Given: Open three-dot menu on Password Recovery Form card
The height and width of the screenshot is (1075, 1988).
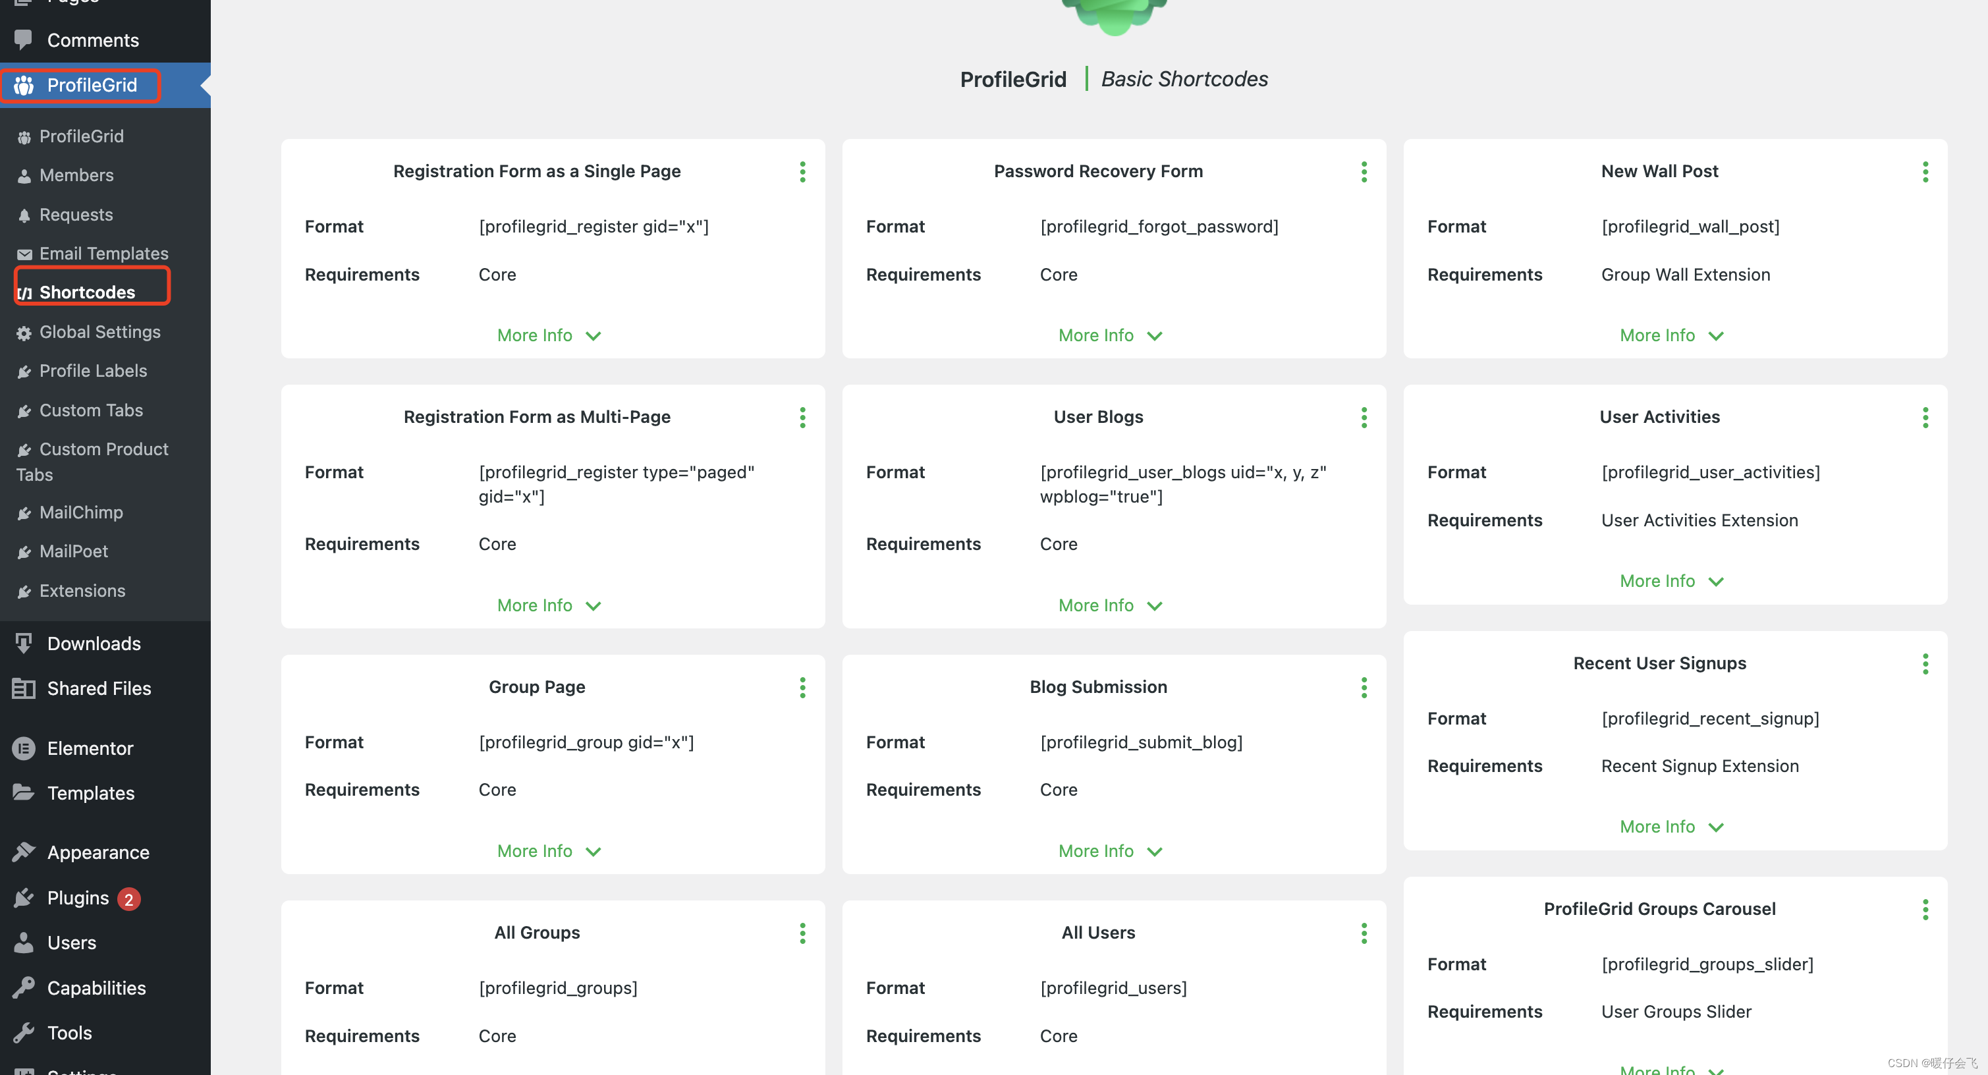Looking at the screenshot, I should [1364, 171].
